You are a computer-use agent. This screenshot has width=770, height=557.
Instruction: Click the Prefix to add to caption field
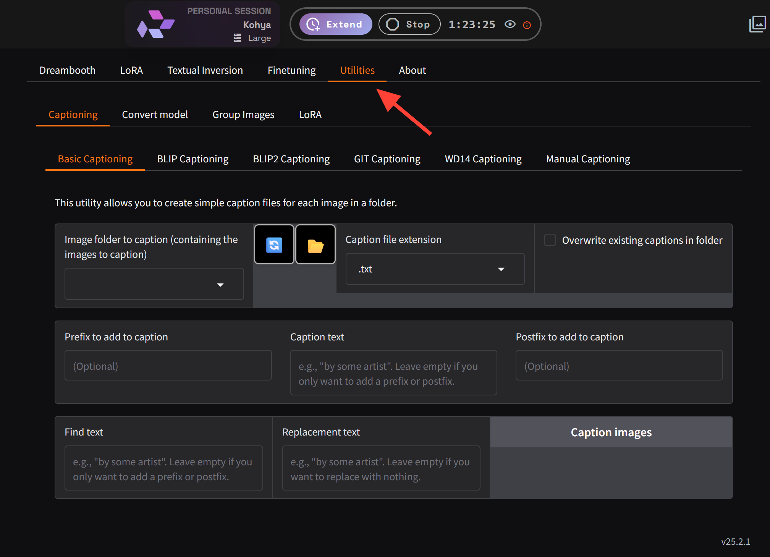click(168, 366)
